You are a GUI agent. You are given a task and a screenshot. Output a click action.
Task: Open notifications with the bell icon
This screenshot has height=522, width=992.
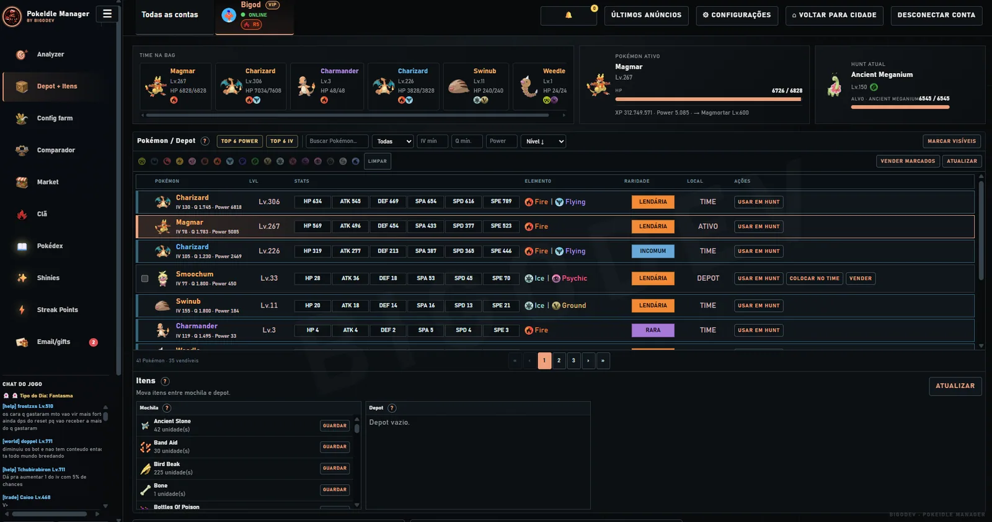(569, 15)
